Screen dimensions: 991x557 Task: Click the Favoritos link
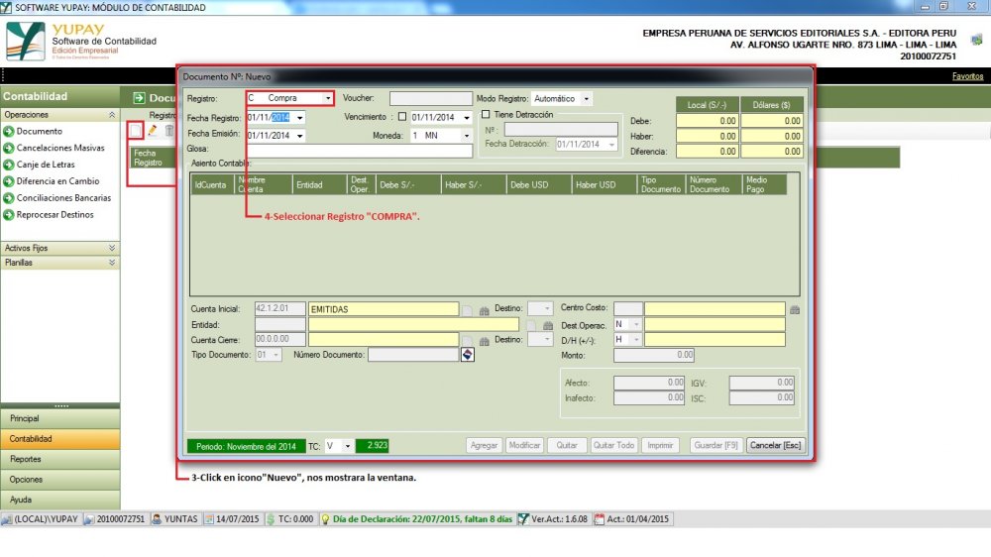(967, 76)
